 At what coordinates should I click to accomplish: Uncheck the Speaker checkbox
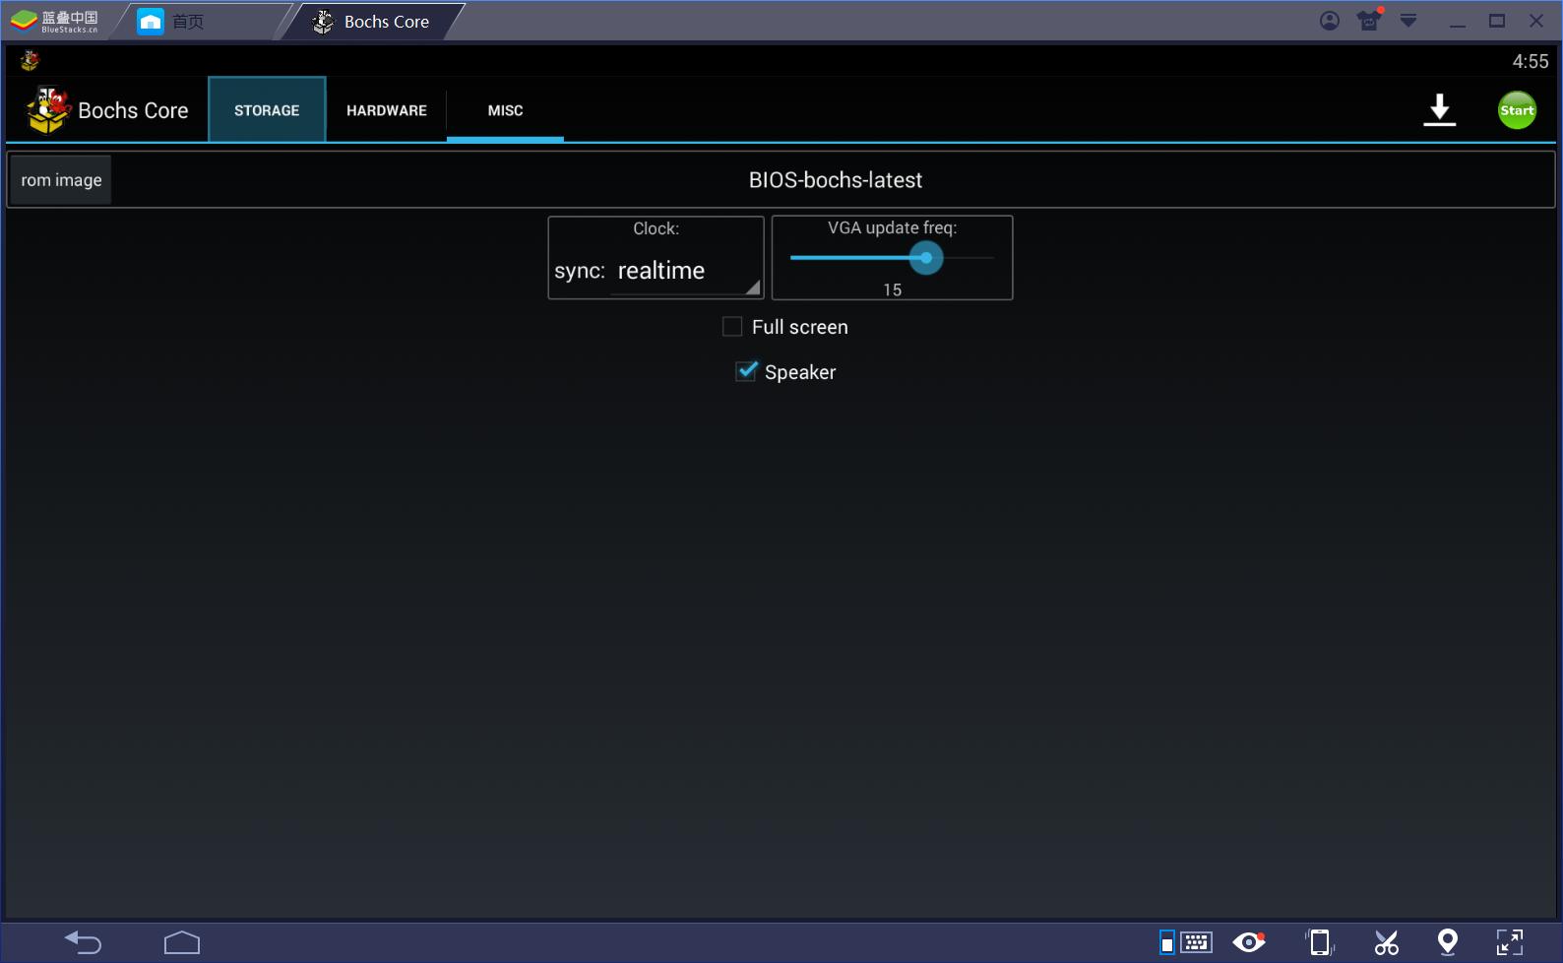click(x=746, y=372)
